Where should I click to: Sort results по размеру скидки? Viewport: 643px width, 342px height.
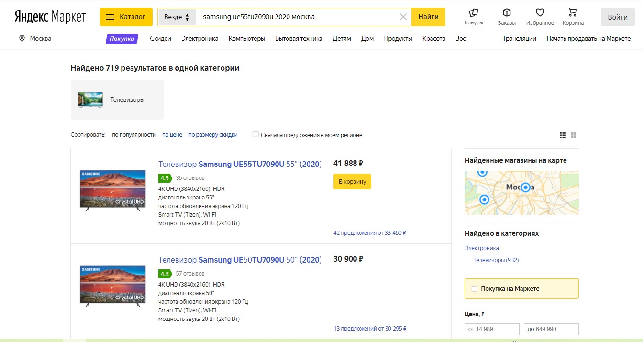click(213, 135)
